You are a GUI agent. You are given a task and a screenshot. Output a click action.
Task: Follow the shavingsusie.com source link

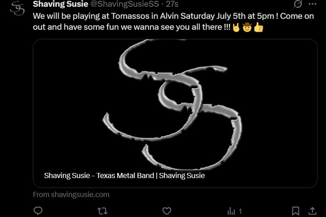pyautogui.click(x=71, y=195)
